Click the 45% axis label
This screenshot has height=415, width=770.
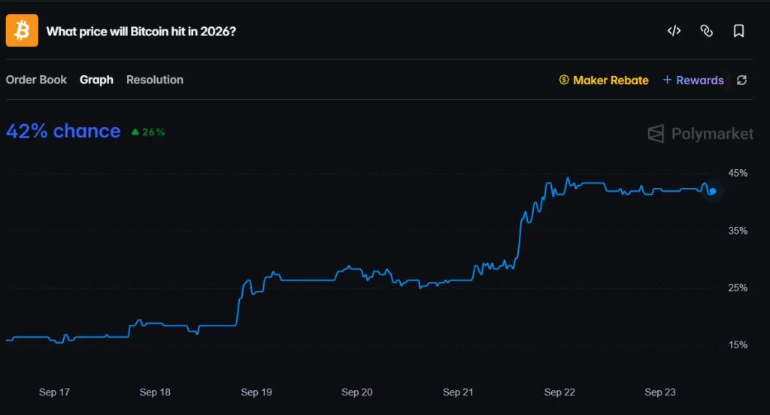738,173
